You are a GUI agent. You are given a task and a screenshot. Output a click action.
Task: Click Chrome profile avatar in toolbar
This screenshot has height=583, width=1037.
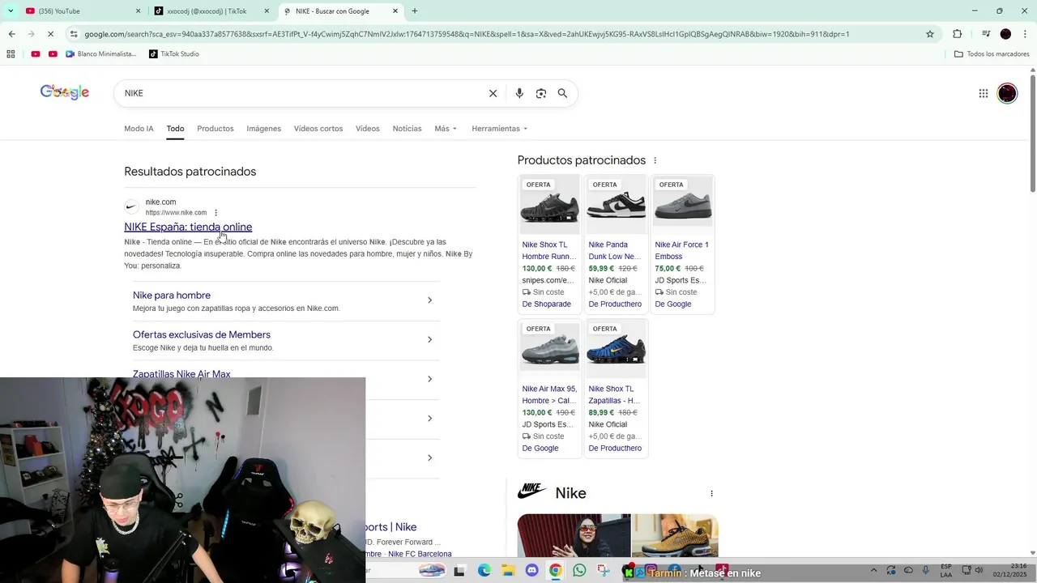coord(1005,34)
